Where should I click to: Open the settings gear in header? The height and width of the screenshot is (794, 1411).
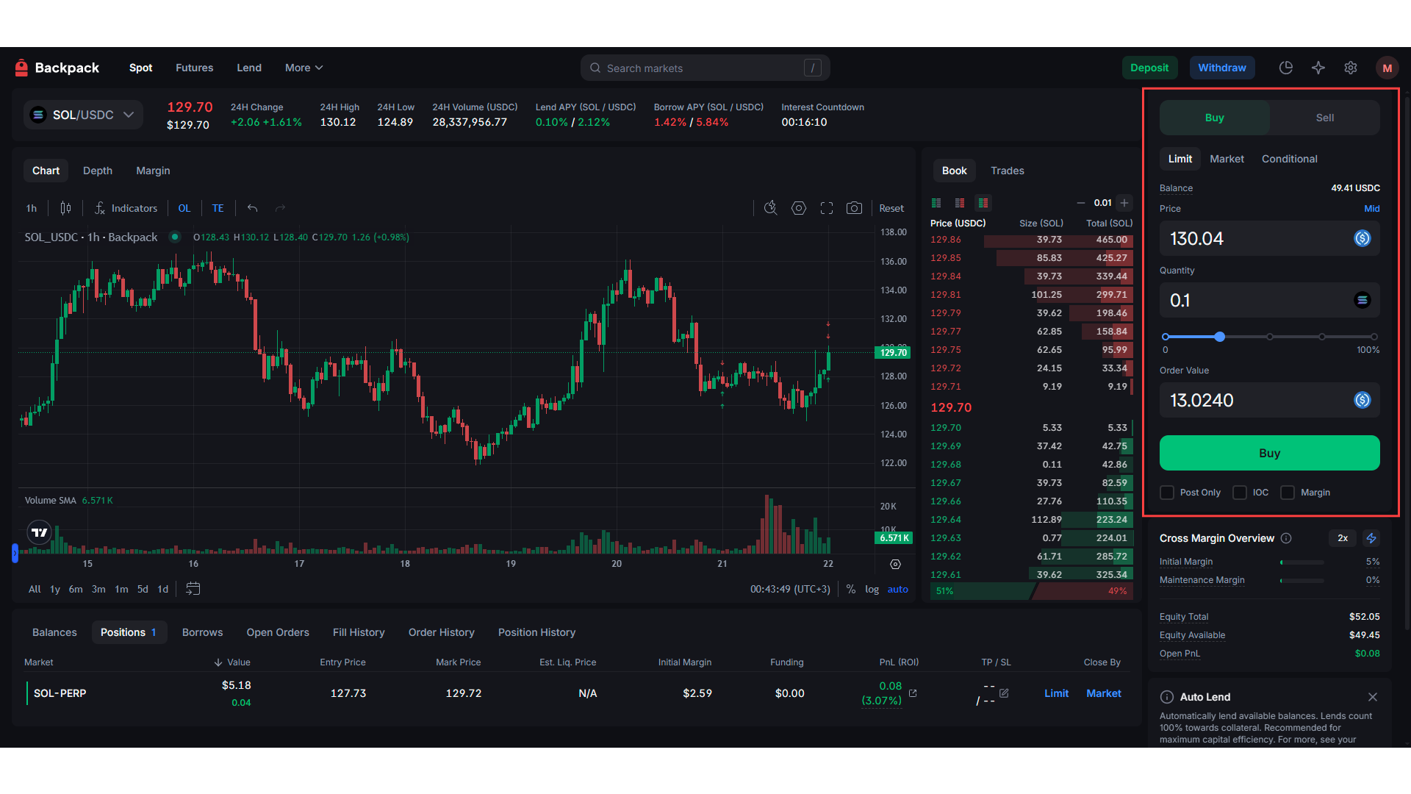1351,68
